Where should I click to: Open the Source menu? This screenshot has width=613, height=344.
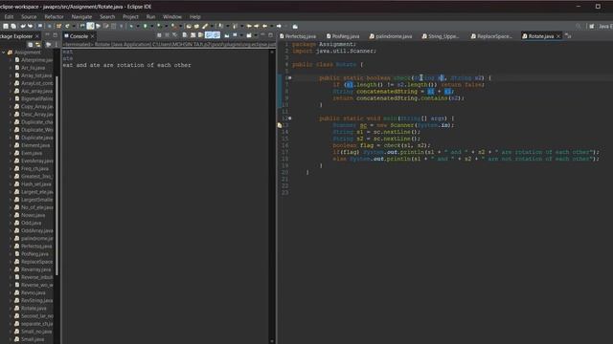click(29, 17)
